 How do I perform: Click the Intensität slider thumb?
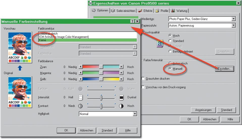pos(101,98)
